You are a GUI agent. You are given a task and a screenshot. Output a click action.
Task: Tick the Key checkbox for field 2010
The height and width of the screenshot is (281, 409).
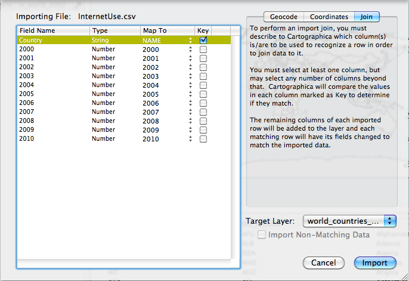pos(203,139)
